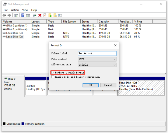Toggle the Show/Hide Action Pane icon

tap(28, 15)
